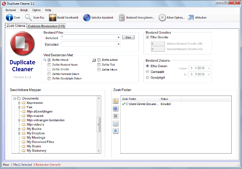242x169 pixels.
Task: Click the icon below the remove path button
Action: pos(115,124)
